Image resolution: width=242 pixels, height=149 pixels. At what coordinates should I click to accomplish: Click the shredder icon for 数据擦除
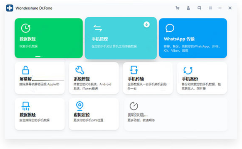coord(26,106)
